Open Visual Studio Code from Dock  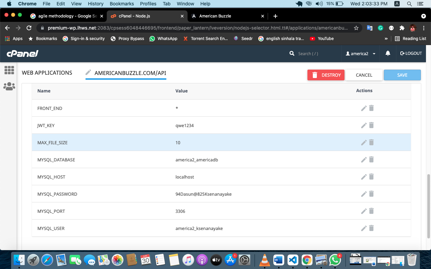(293, 260)
